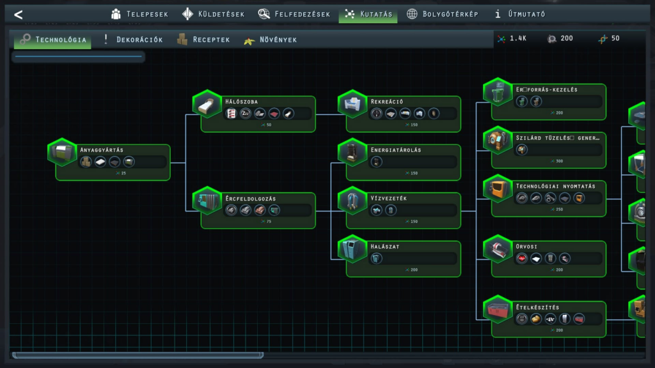The image size is (655, 368).
Task: Click the horizontal scrollbar of the tech tree
Action: click(138, 355)
